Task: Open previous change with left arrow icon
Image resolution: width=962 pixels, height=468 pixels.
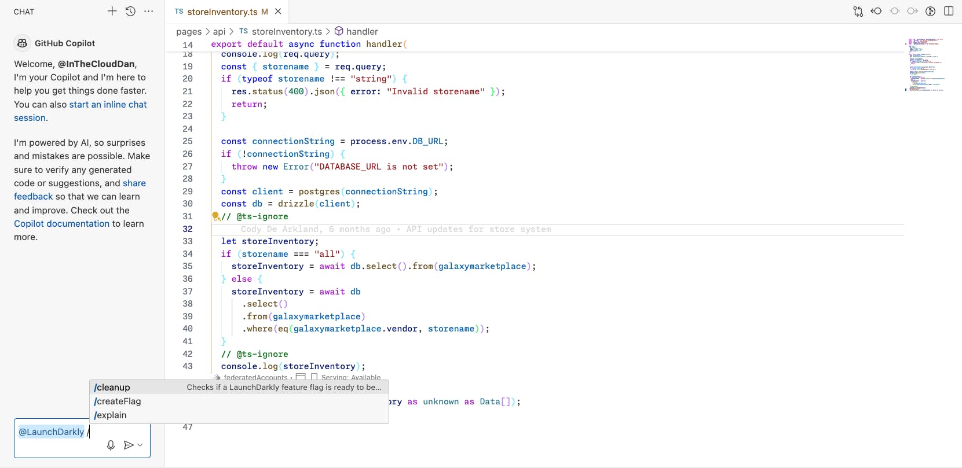Action: [x=876, y=11]
